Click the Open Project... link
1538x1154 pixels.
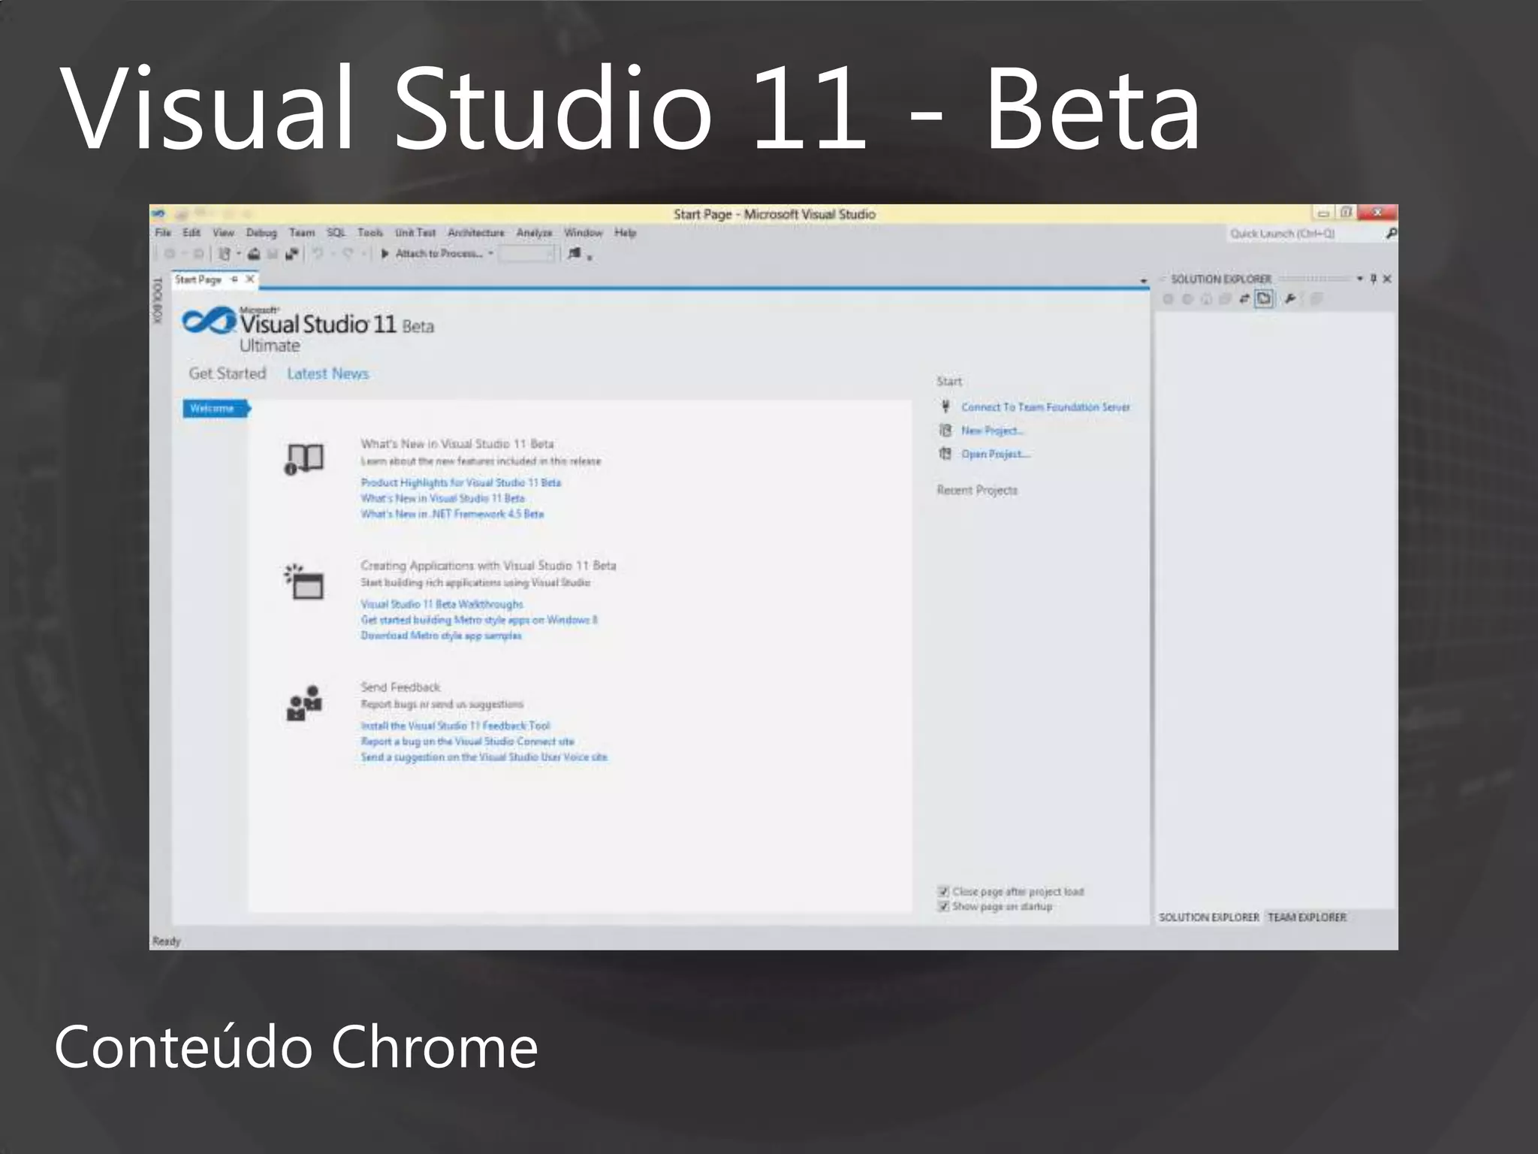(996, 454)
